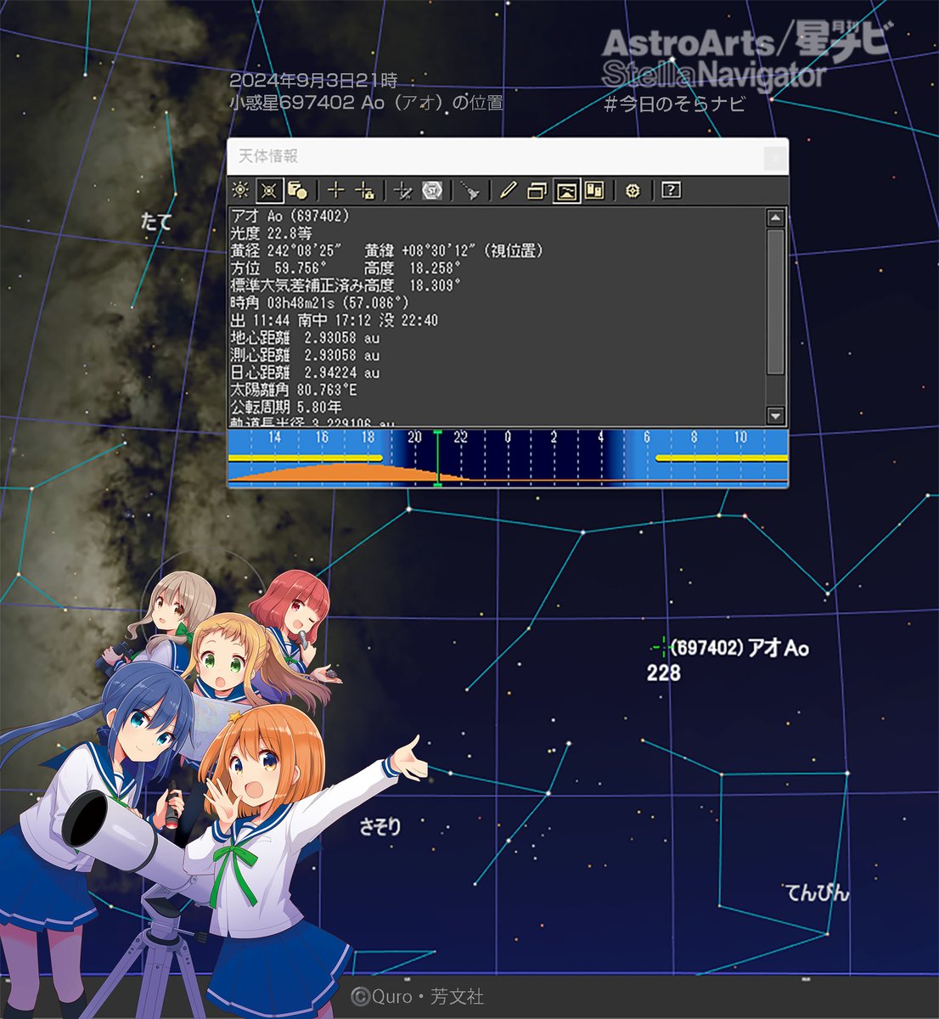Click the green time marker on the timeline

tap(437, 459)
